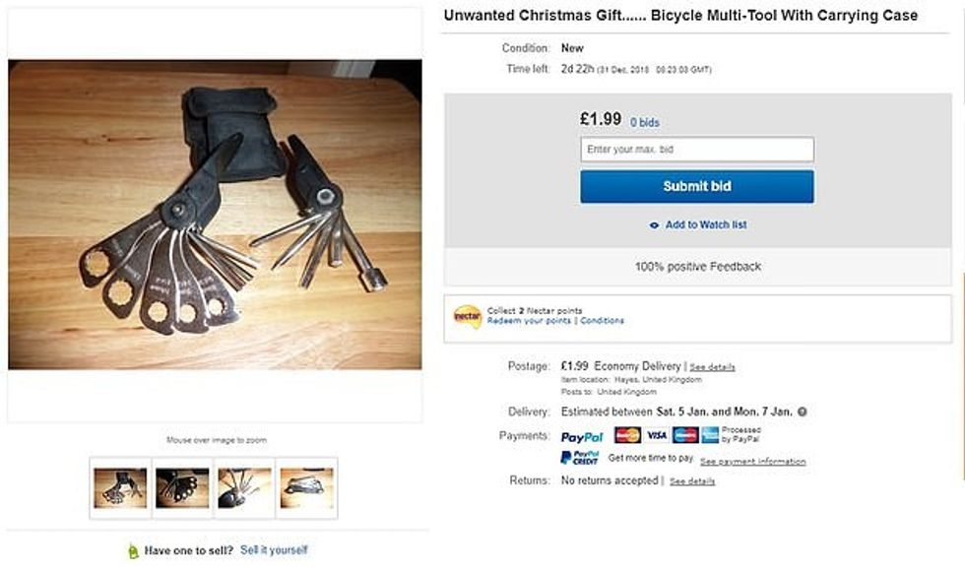Image resolution: width=965 pixels, height=572 pixels.
Task: Click the PayPal Credit logo
Action: click(x=580, y=458)
